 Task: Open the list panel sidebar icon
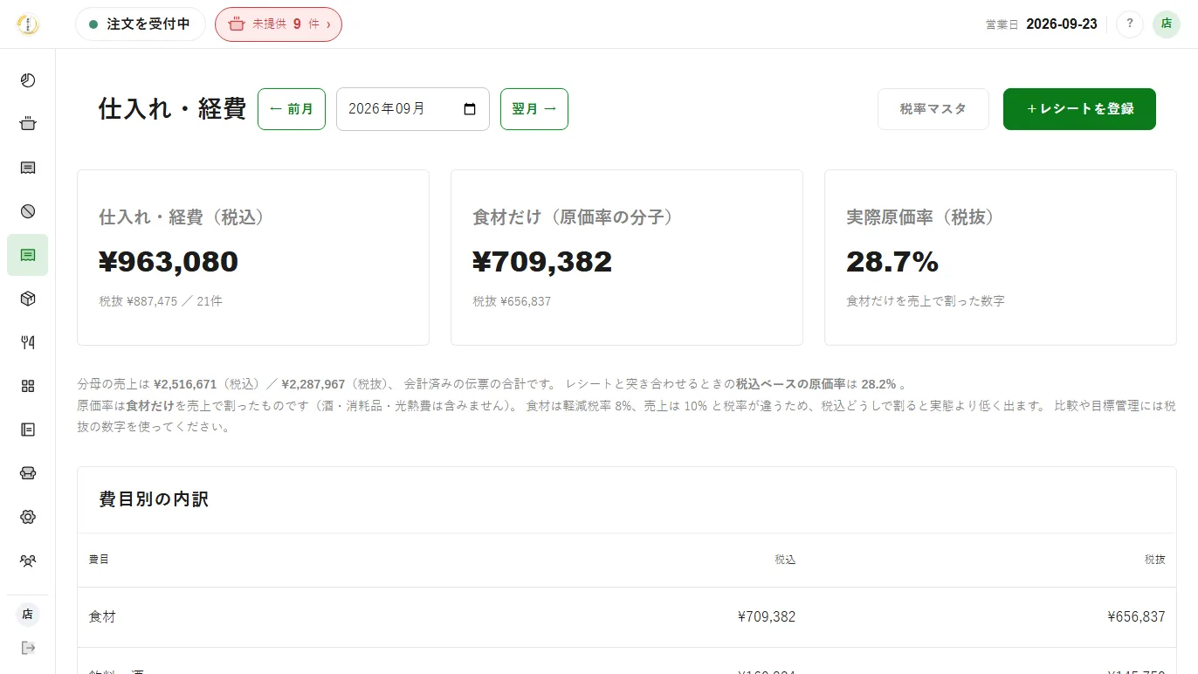[x=28, y=430]
